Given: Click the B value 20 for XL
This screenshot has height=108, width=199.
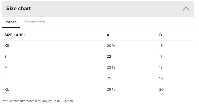Looking at the screenshot, I should click(161, 90).
